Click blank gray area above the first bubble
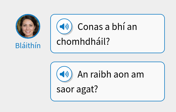 tap(108, 7)
